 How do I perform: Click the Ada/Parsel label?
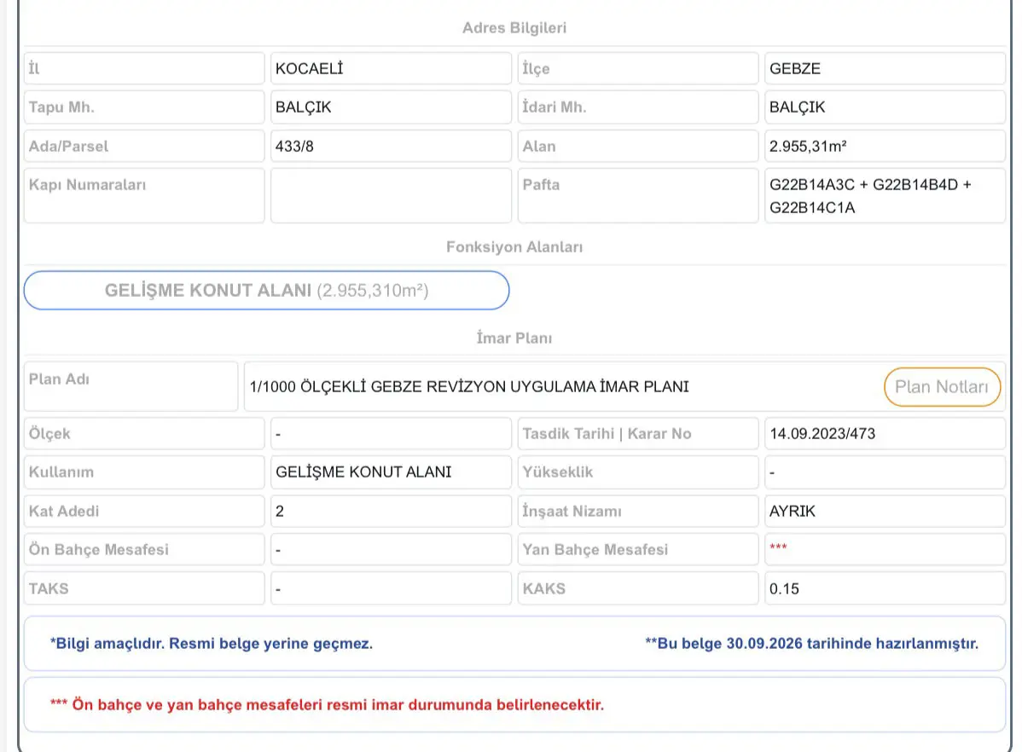pos(68,146)
